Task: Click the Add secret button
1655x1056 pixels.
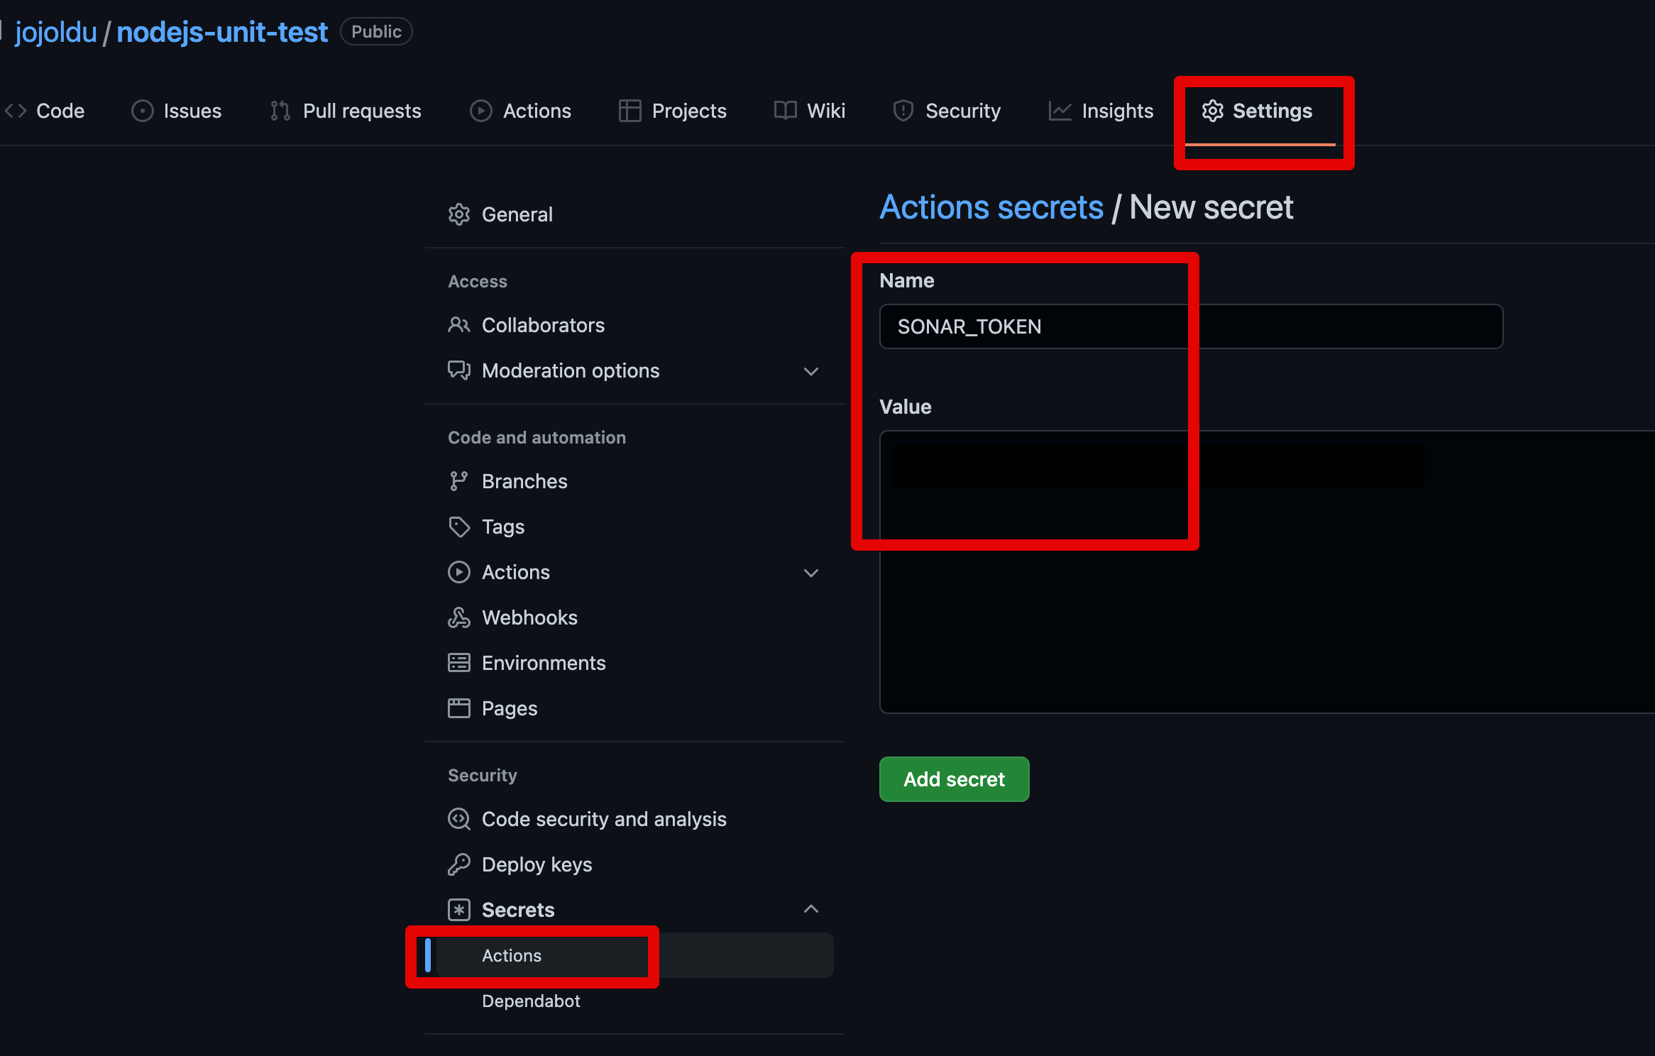Action: click(x=954, y=779)
